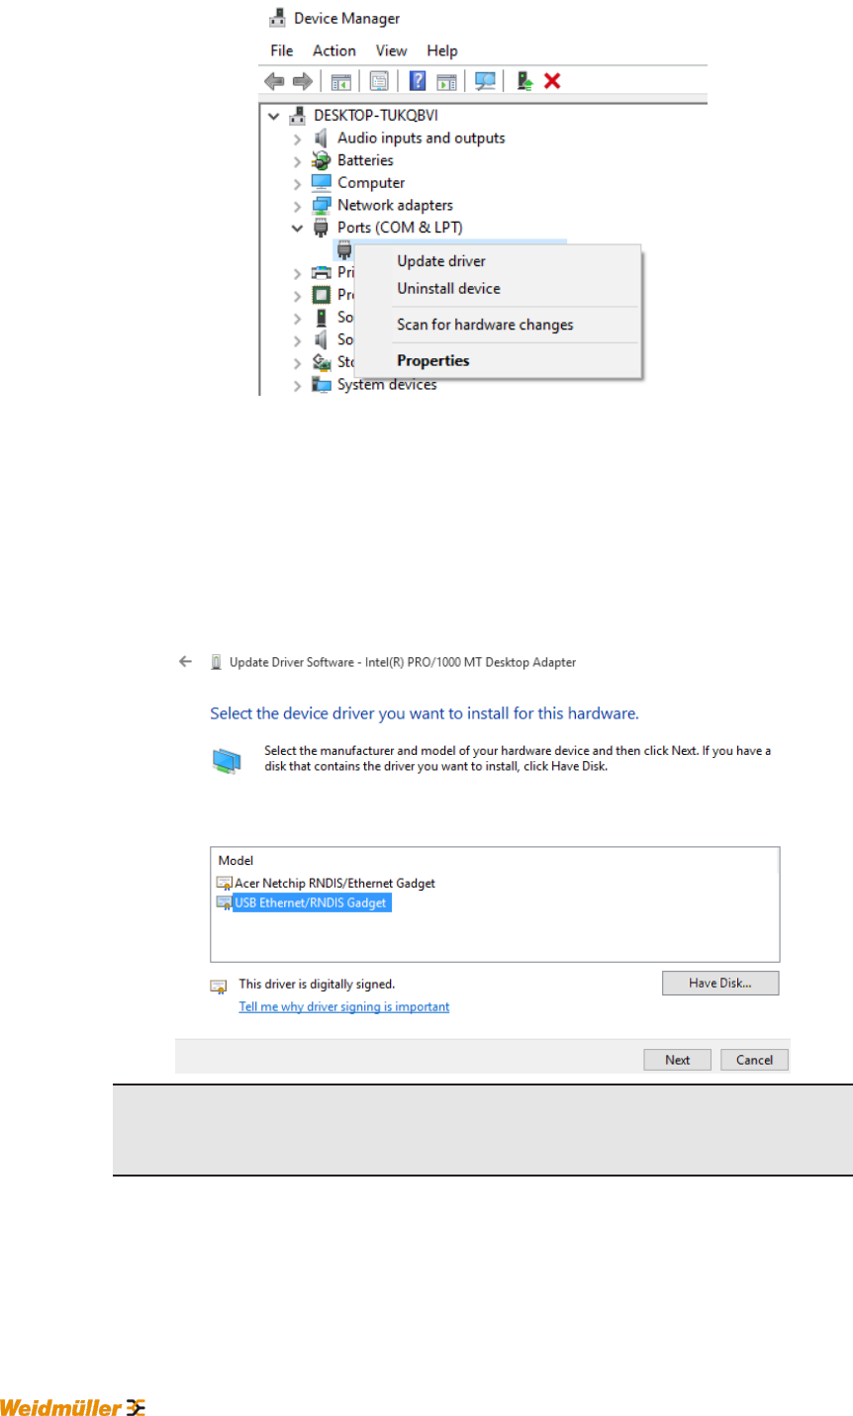The width and height of the screenshot is (853, 1416).
Task: Expand the System devices node
Action: pos(297,386)
